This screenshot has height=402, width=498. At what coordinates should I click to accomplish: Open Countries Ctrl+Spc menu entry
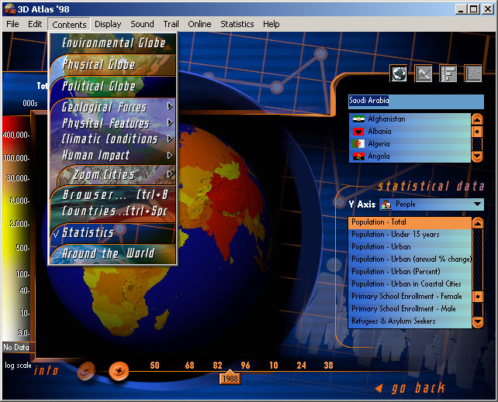pos(112,211)
